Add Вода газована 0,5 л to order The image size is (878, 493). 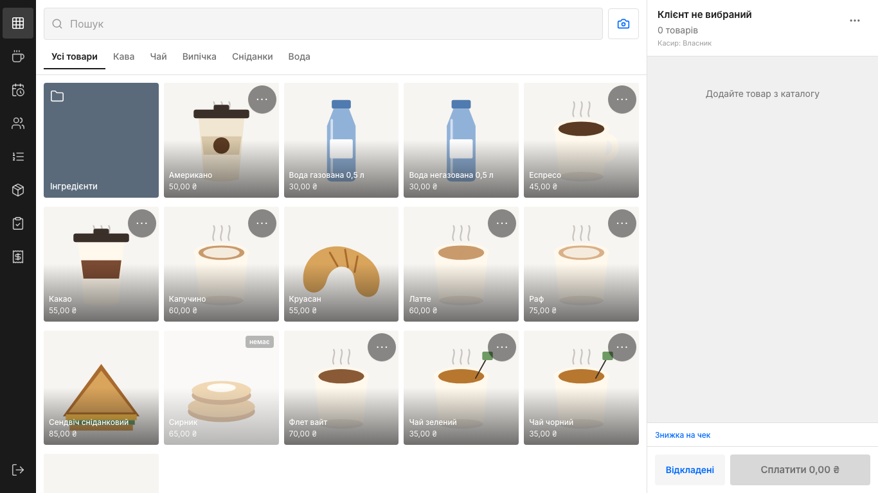[x=341, y=140]
